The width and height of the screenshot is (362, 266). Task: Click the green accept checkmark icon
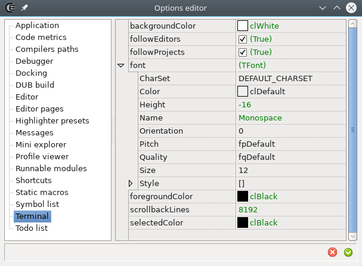(348, 252)
